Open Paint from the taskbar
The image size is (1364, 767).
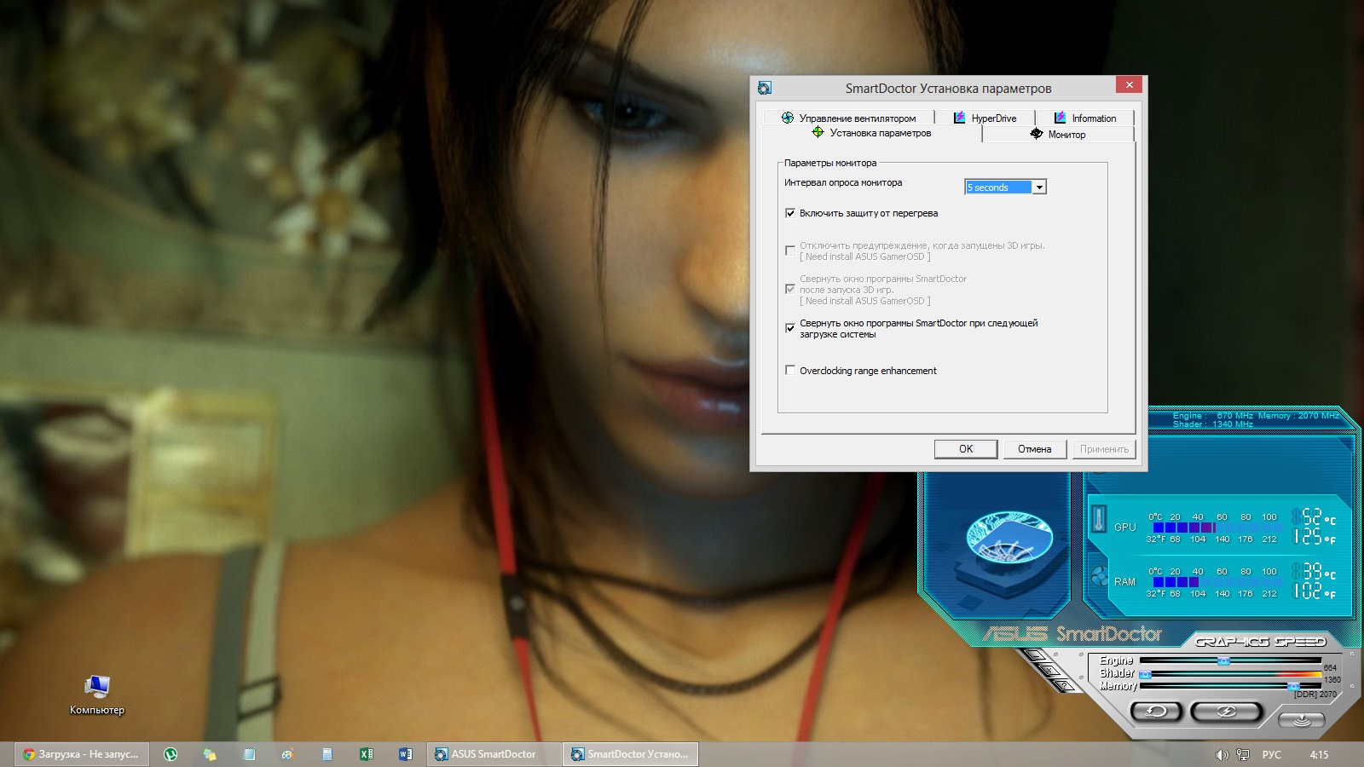pyautogui.click(x=288, y=754)
